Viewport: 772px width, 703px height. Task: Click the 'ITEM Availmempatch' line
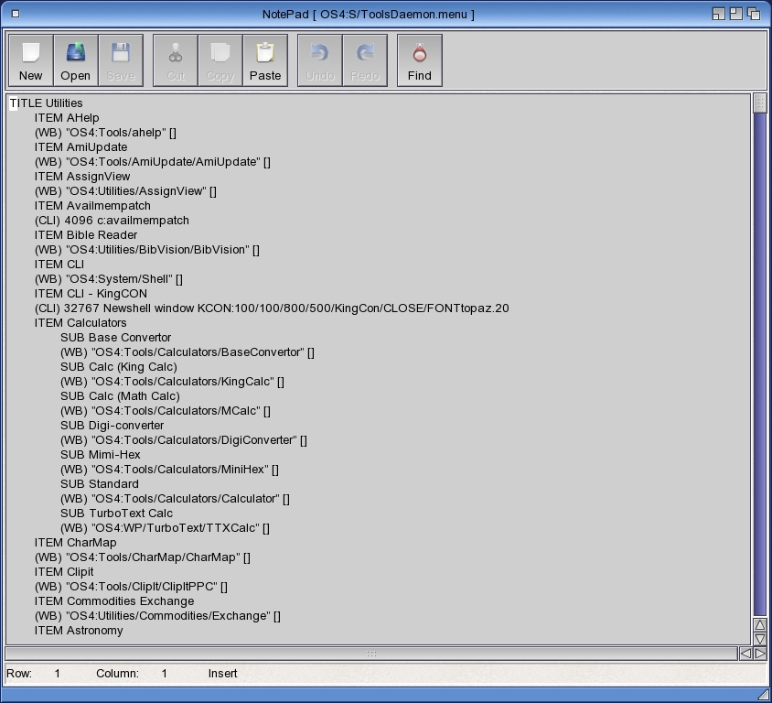(92, 205)
